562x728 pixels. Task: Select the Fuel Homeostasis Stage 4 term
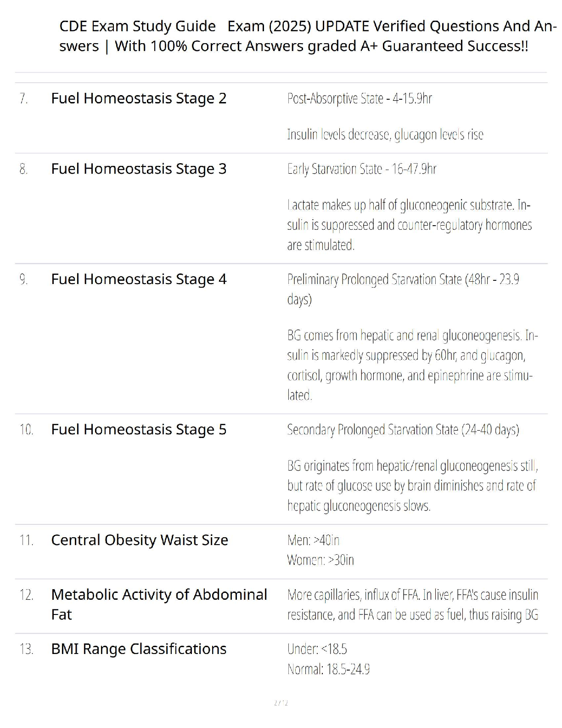(139, 279)
